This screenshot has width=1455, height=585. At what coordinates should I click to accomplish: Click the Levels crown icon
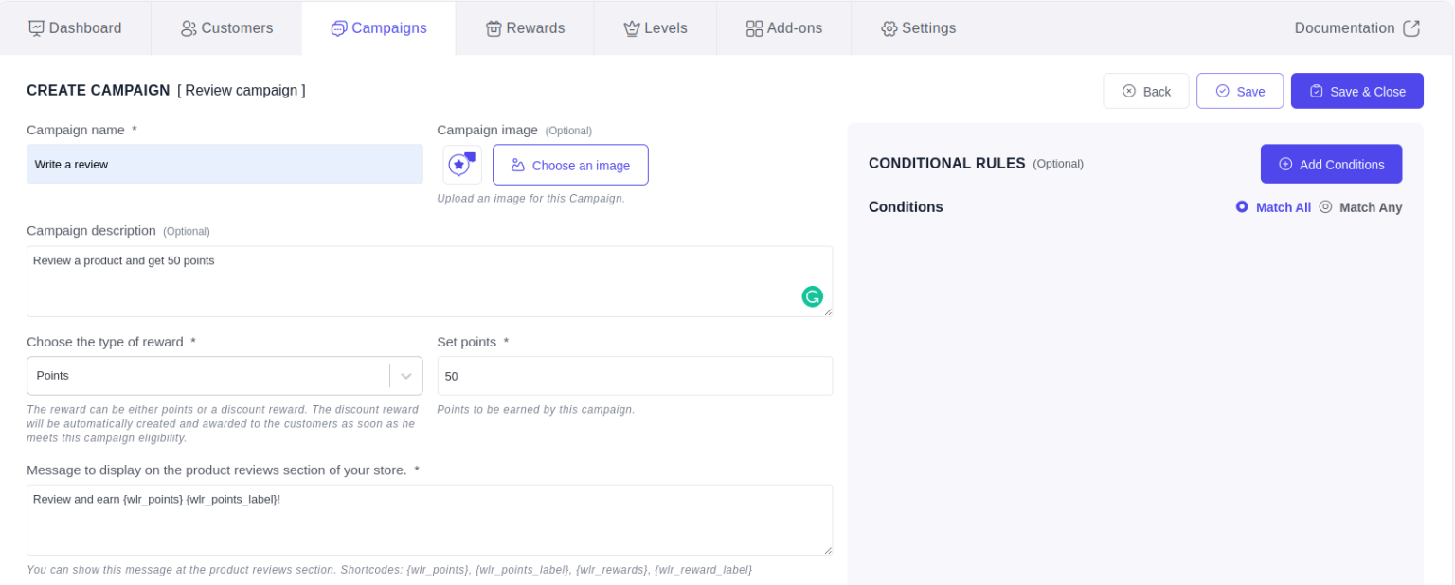coord(632,28)
